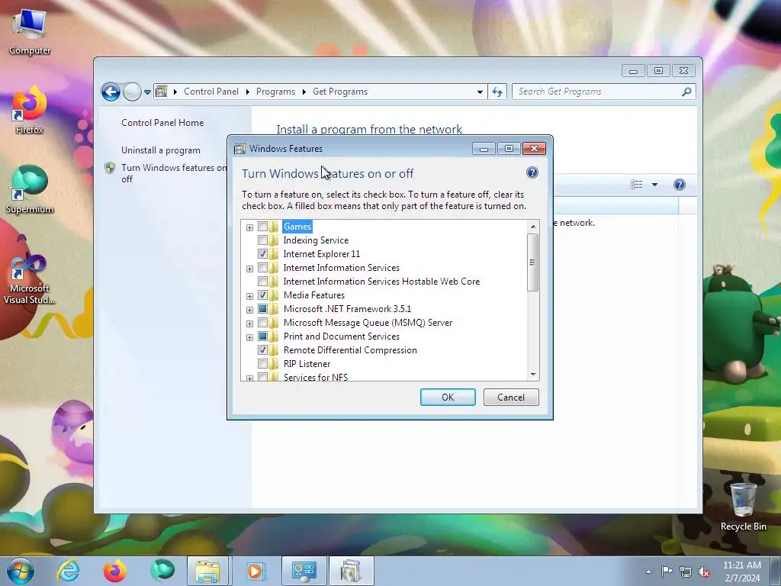Select Print and Document Services label
The height and width of the screenshot is (586, 781).
[x=341, y=336]
